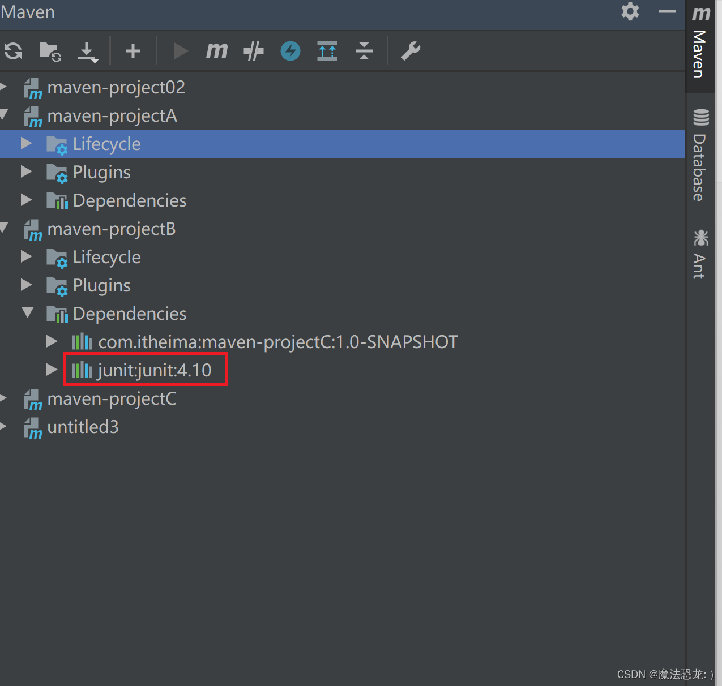Click Plugins folder icon under maven-projectB
The image size is (722, 686).
[x=57, y=286]
